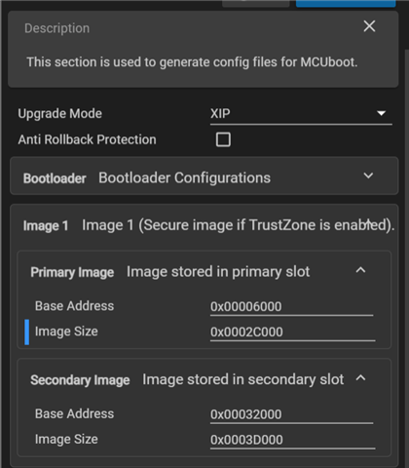Edit the Secondary Image Size value 0x0003D000
This screenshot has height=468, width=409.
(292, 440)
